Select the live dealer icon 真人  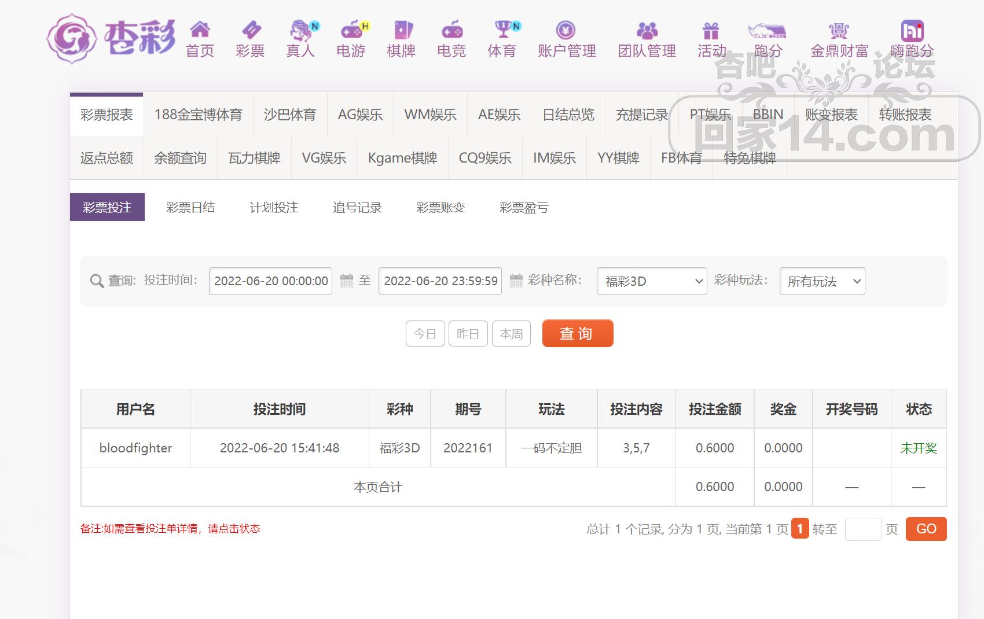click(x=300, y=29)
